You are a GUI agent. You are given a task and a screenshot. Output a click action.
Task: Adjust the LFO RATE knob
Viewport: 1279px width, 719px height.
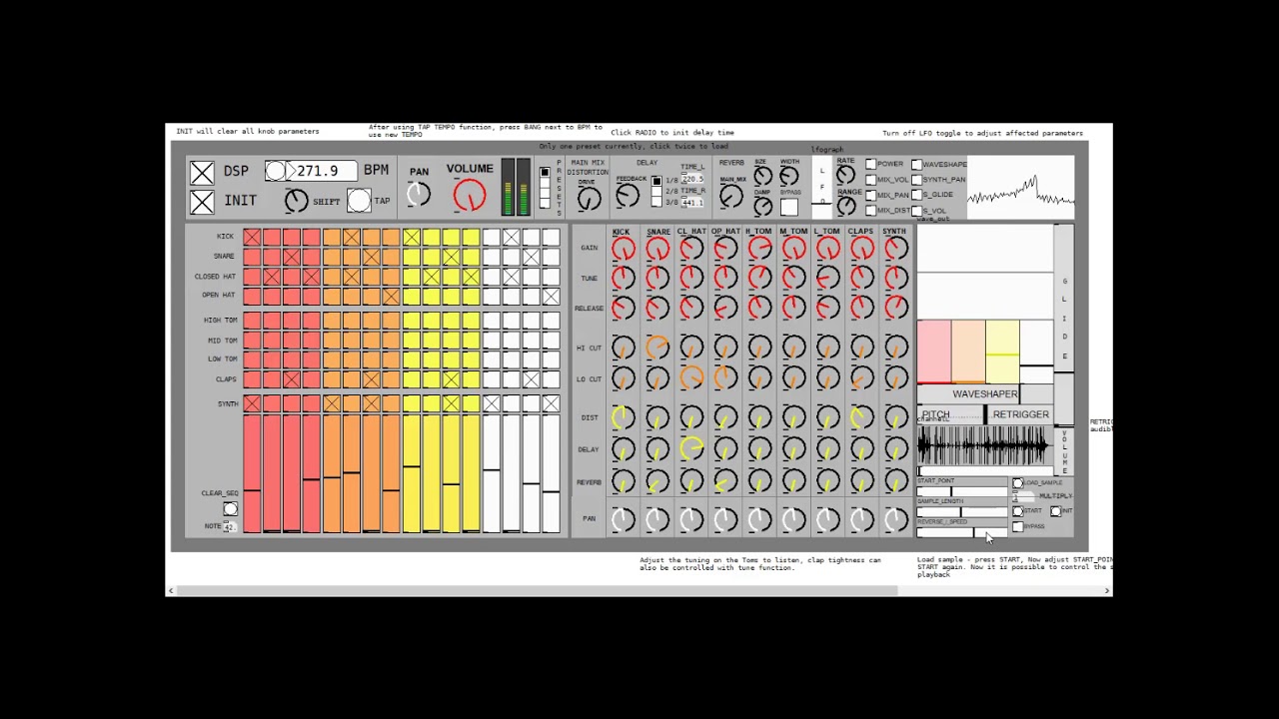pos(845,176)
